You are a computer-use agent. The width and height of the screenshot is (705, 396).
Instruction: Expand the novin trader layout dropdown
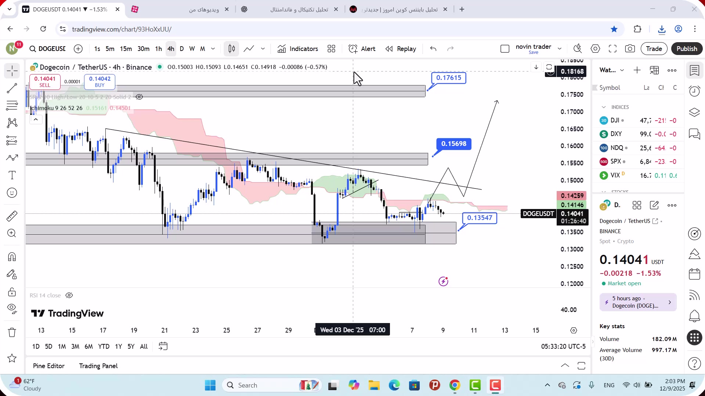(x=560, y=49)
